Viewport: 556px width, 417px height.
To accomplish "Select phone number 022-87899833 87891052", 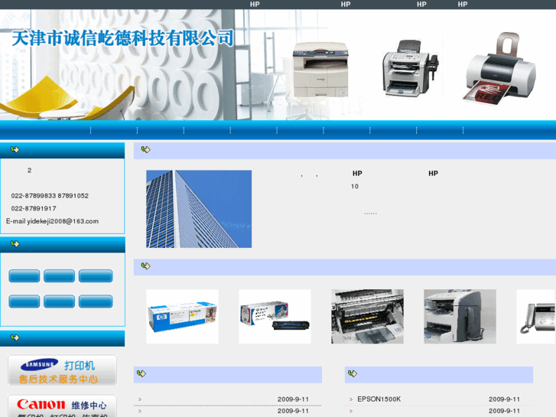I will click(50, 196).
